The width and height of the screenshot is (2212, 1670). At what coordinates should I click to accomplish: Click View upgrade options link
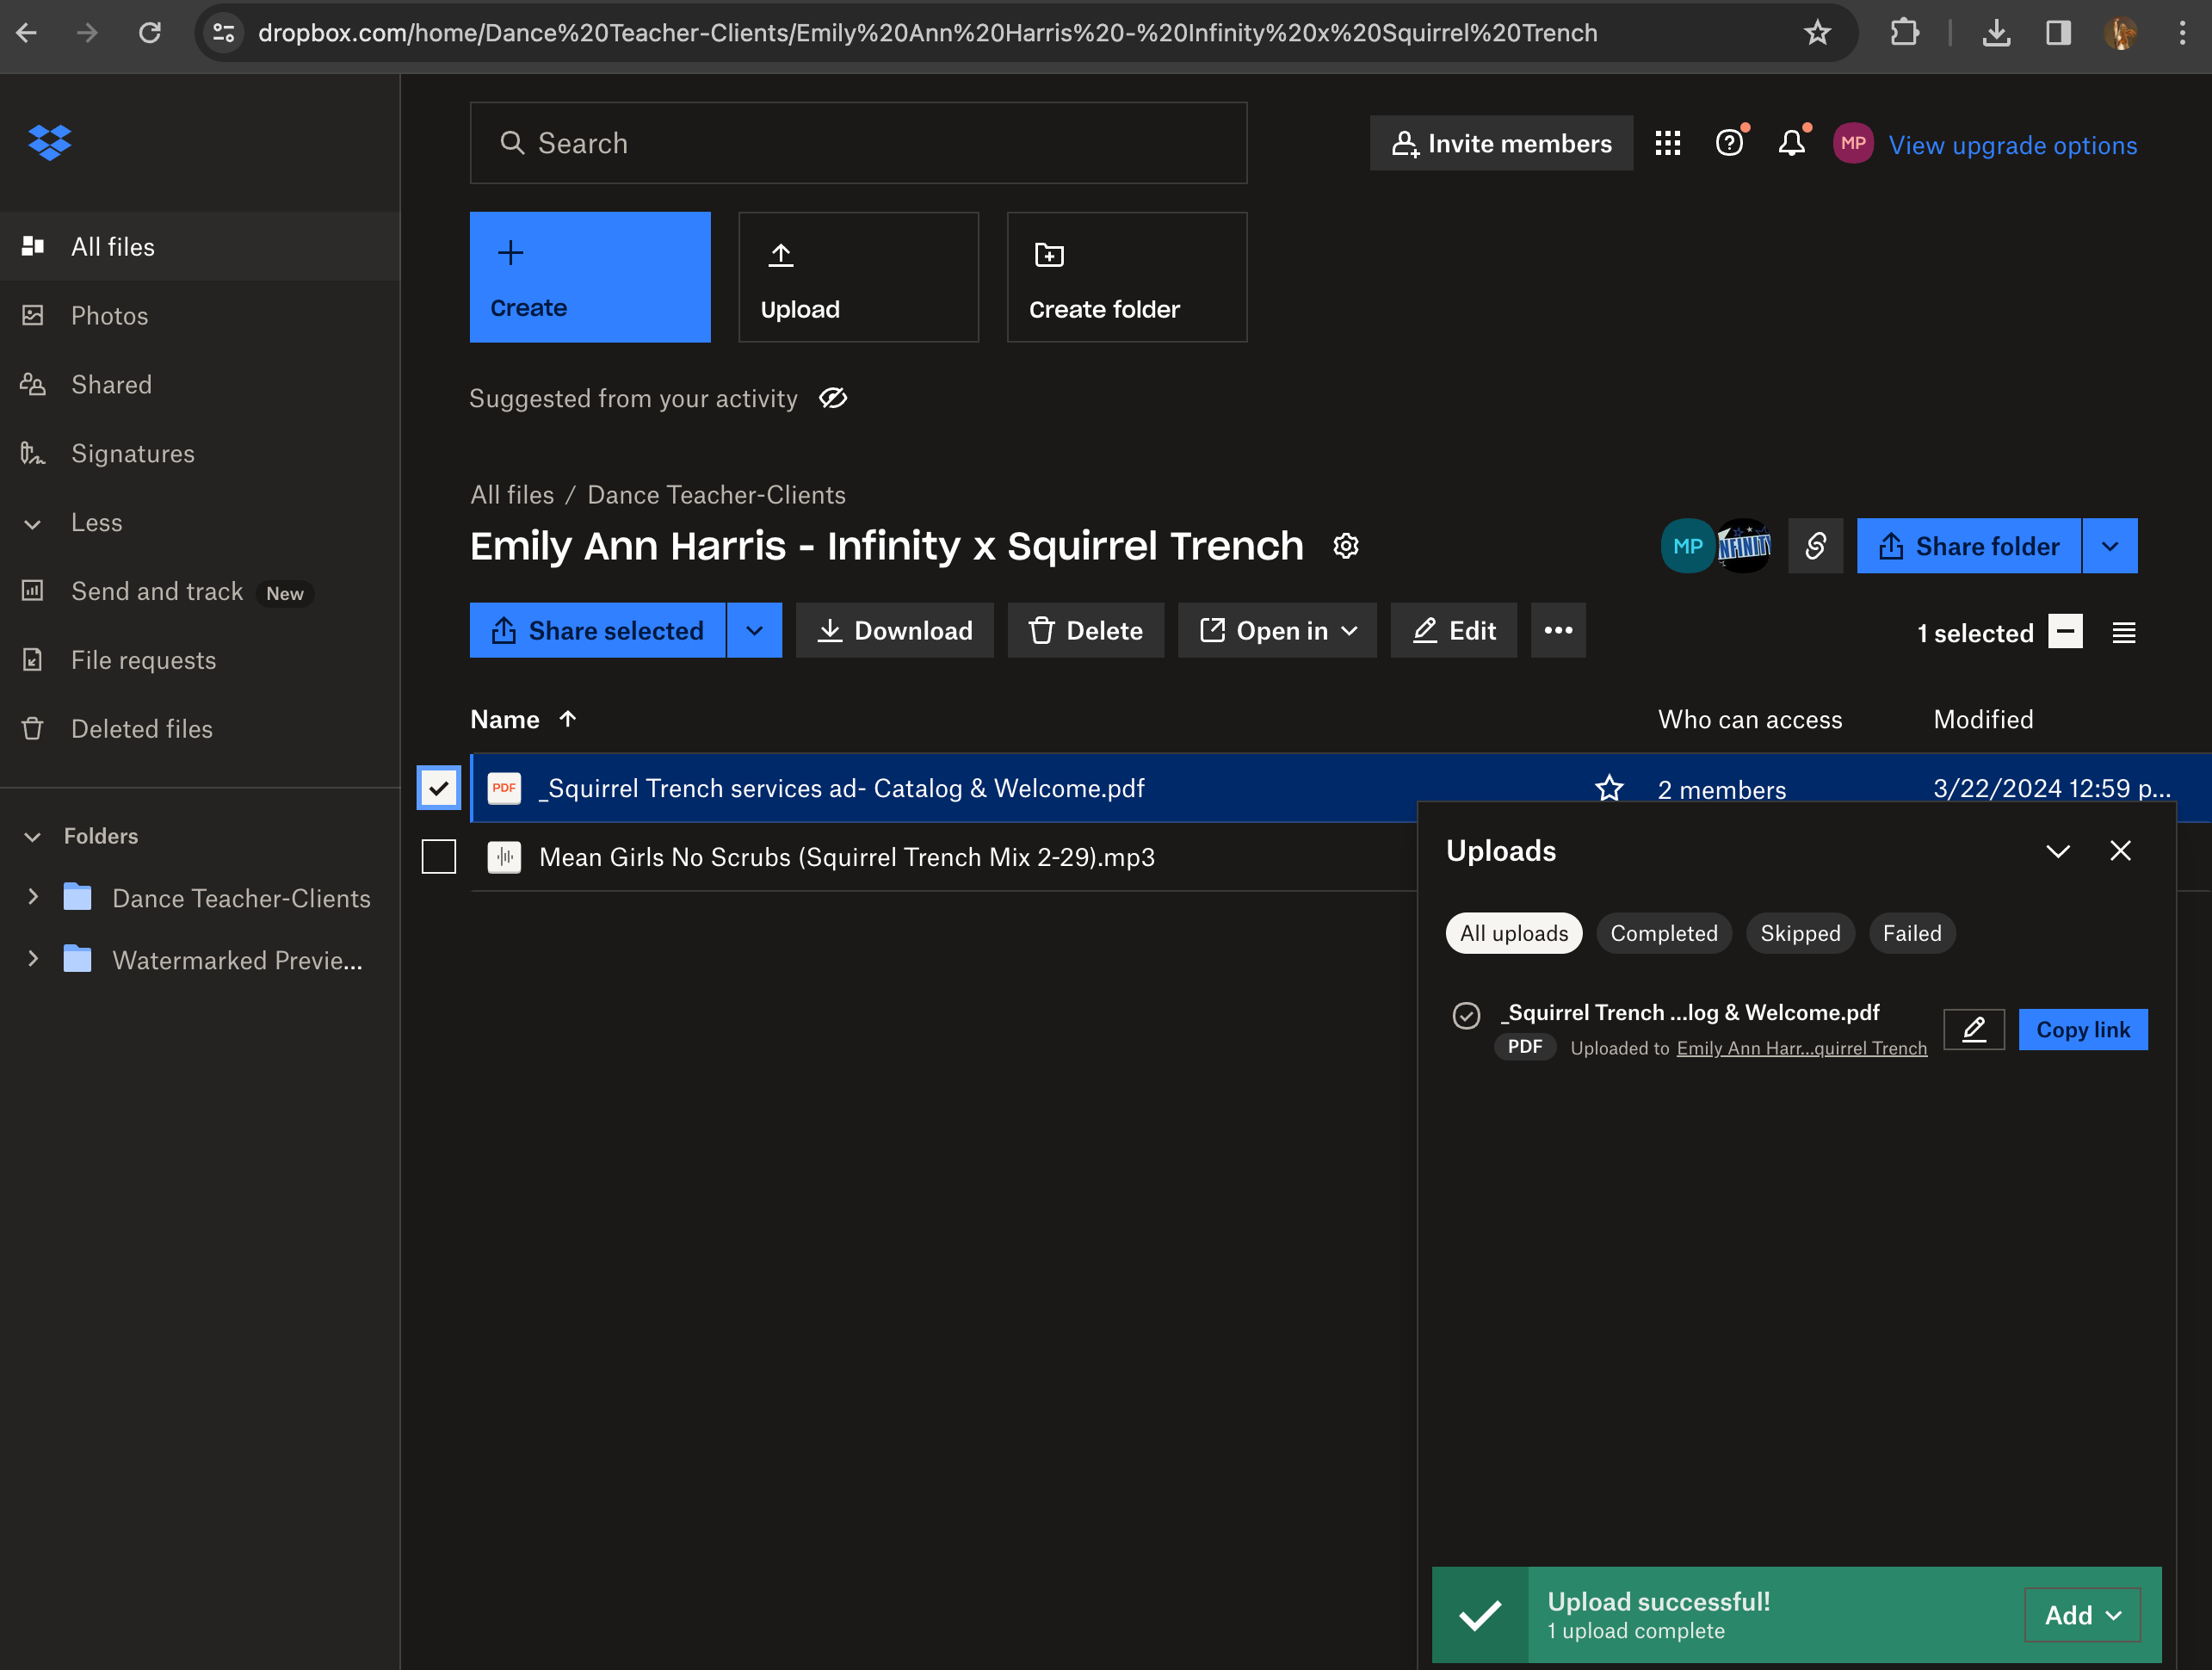(2012, 145)
